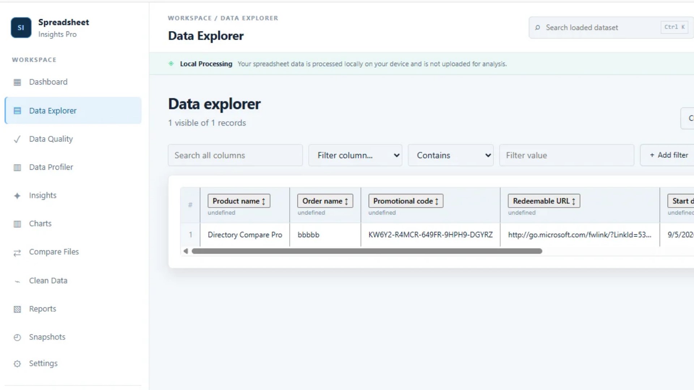Sort by Promotional code column
The width and height of the screenshot is (694, 390).
406,201
